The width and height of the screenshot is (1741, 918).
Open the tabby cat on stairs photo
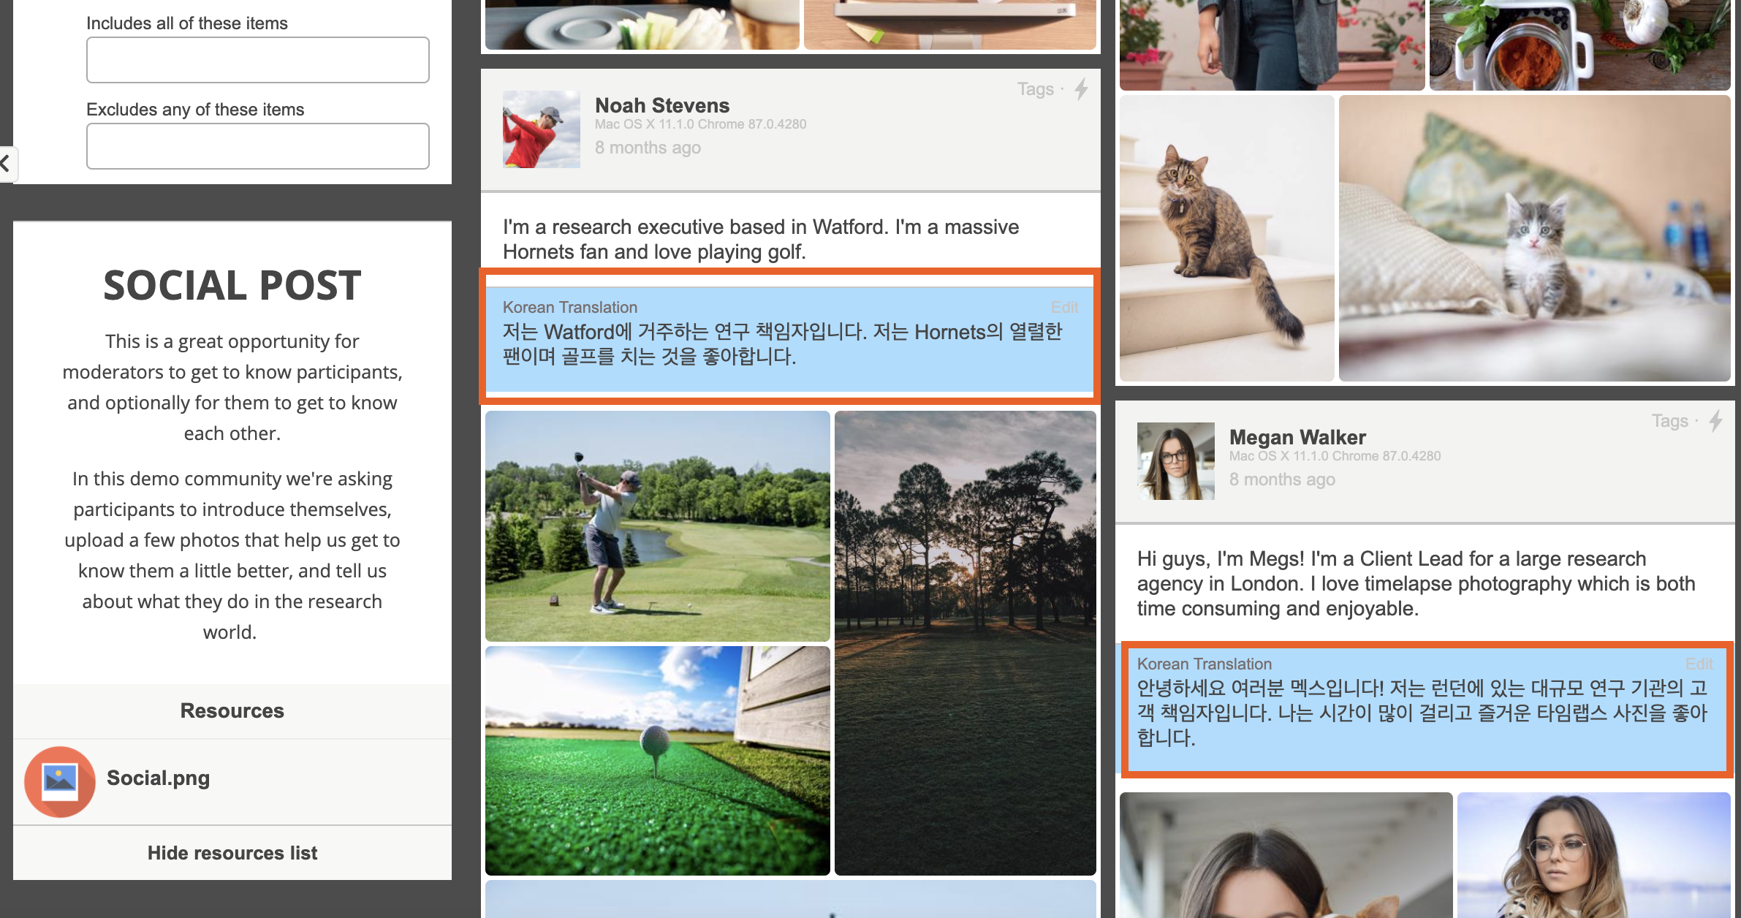pos(1226,238)
